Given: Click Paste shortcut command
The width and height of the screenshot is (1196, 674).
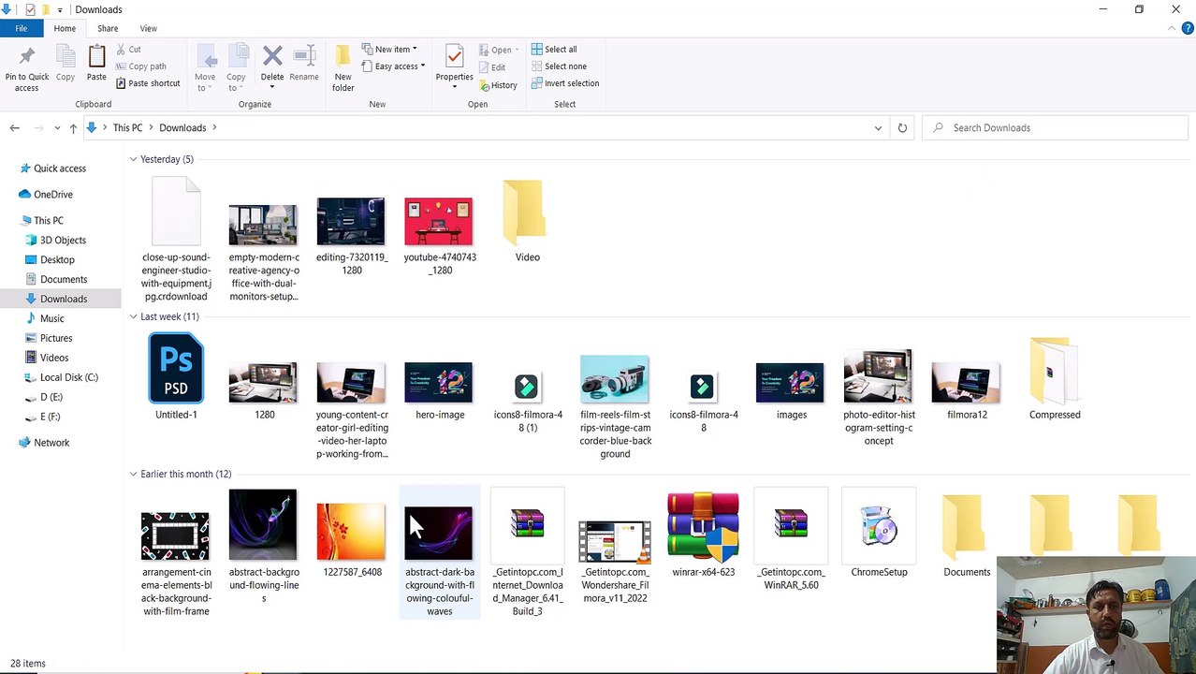Looking at the screenshot, I should [148, 83].
